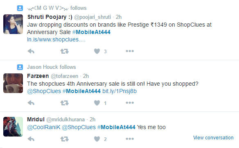239x148 pixels.
Task: Retweet Mridul's Yes me too tweet
Action: pyautogui.click(x=65, y=139)
